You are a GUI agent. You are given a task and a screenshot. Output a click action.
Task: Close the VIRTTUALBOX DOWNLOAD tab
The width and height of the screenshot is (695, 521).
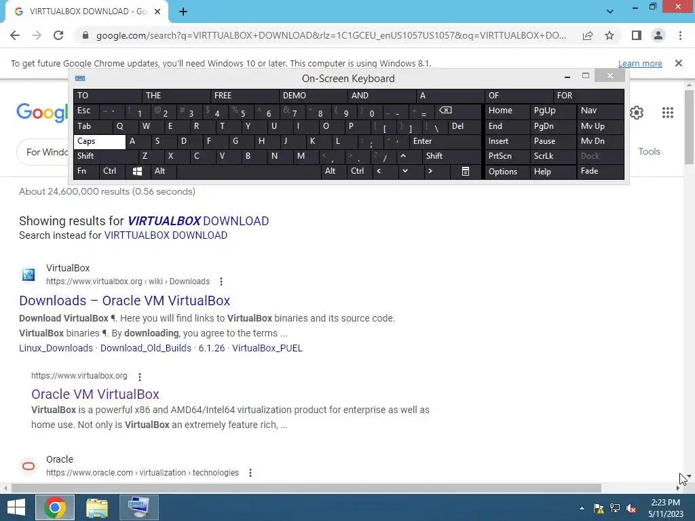pyautogui.click(x=157, y=12)
